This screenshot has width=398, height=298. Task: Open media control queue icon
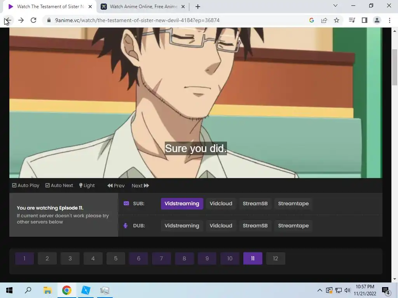point(352,20)
